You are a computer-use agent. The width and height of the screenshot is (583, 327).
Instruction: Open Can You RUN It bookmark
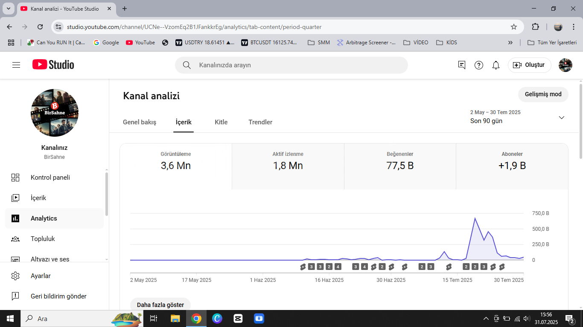[x=56, y=43]
